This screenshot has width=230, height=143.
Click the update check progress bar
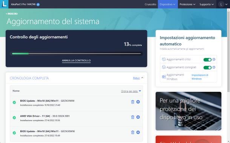tap(76, 53)
